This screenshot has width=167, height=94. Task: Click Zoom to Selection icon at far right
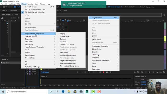pyautogui.click(x=164, y=72)
